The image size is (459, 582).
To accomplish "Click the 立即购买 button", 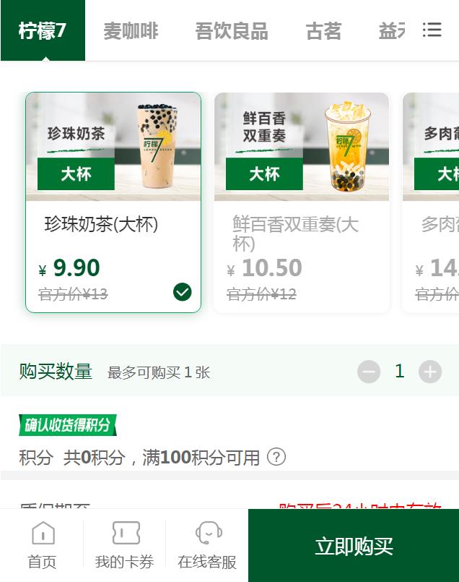I will 354,546.
